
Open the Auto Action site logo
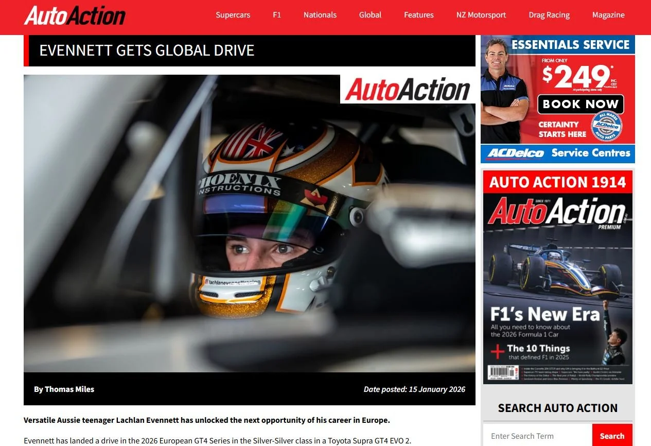tap(75, 15)
